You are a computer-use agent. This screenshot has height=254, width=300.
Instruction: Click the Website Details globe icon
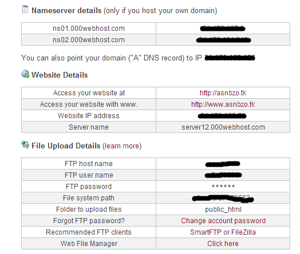pos(25,74)
